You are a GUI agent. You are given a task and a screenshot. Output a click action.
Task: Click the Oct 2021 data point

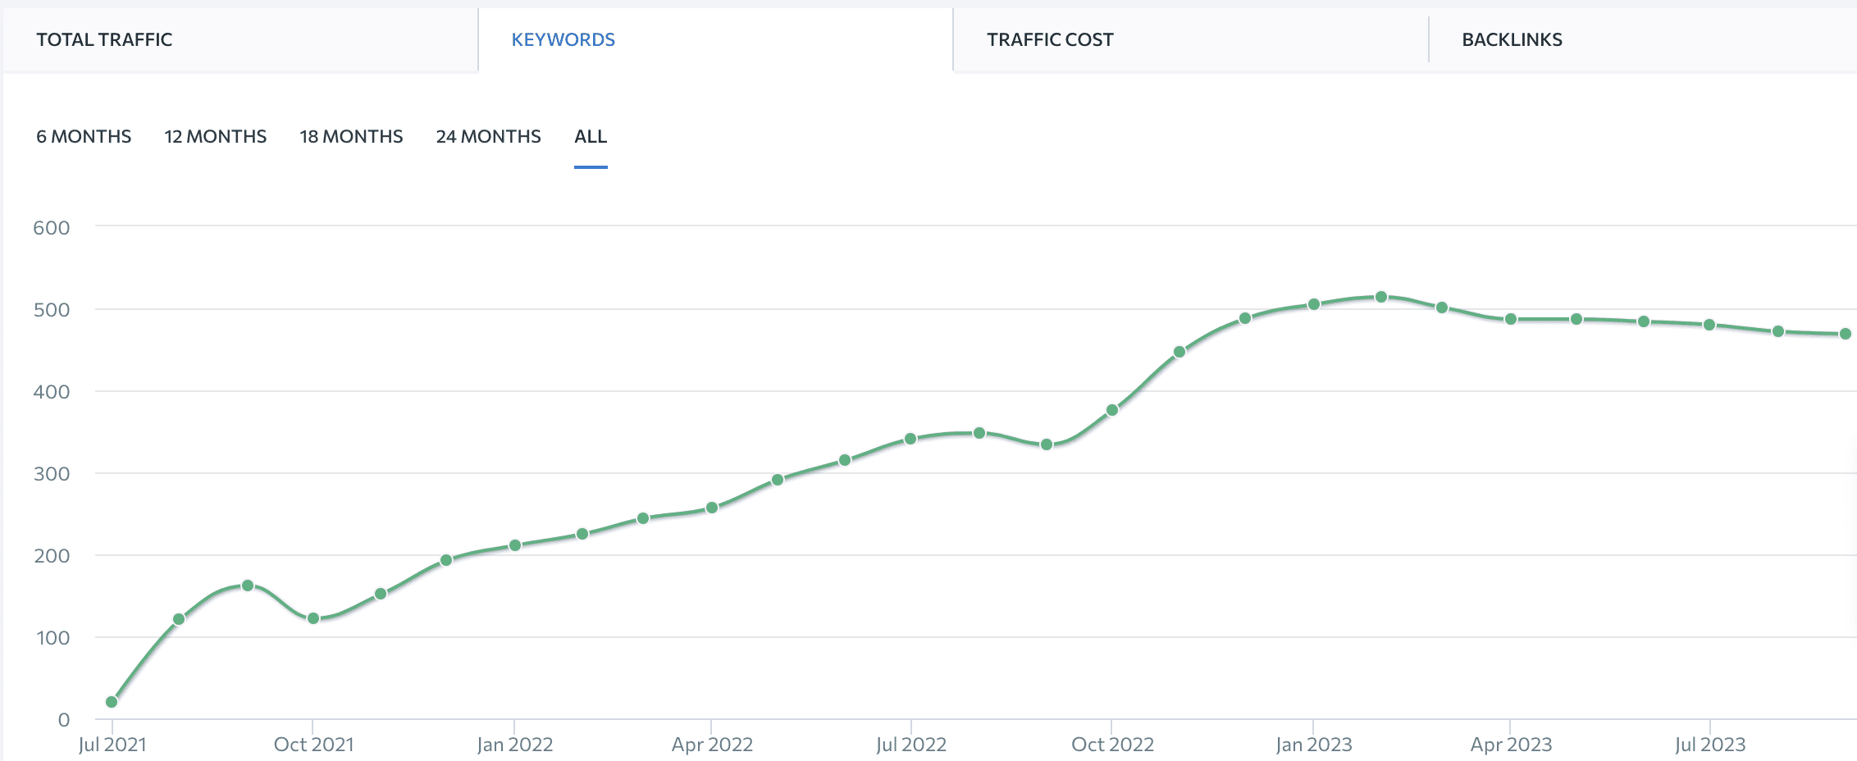[313, 618]
